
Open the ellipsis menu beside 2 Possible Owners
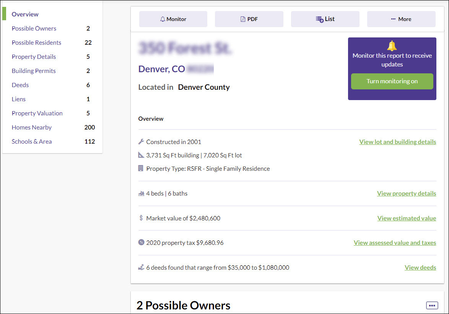pyautogui.click(x=432, y=306)
